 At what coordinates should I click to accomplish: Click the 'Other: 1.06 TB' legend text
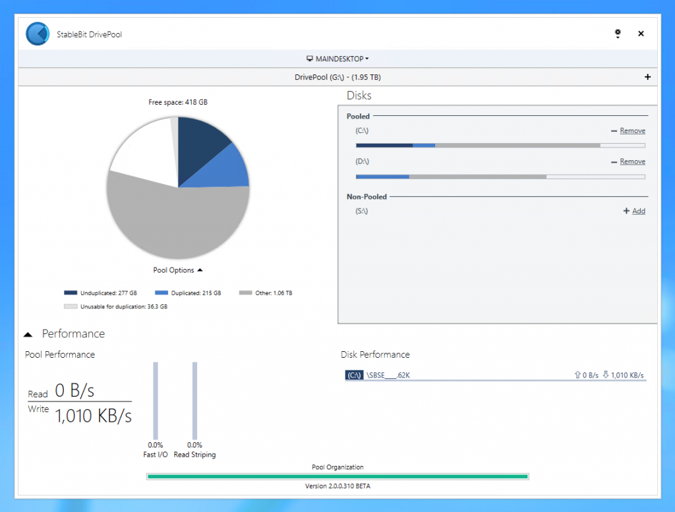(274, 293)
